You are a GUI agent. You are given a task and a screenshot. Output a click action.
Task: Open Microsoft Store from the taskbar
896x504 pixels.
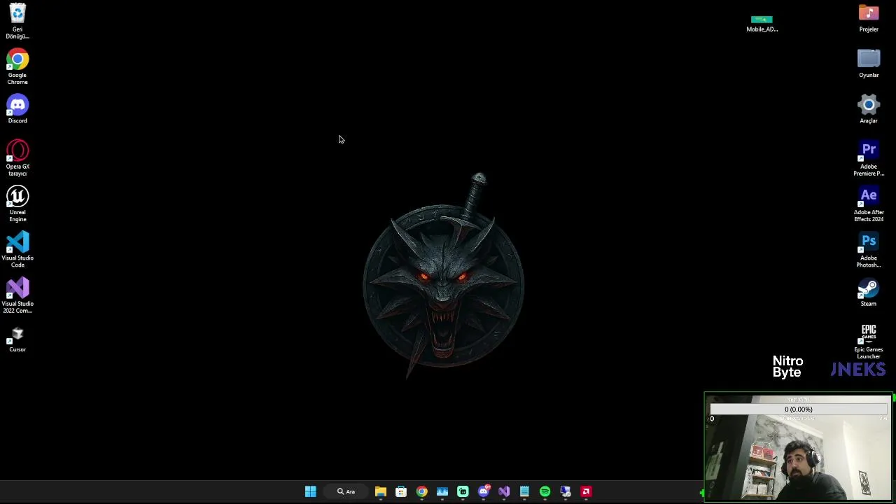[x=401, y=491]
